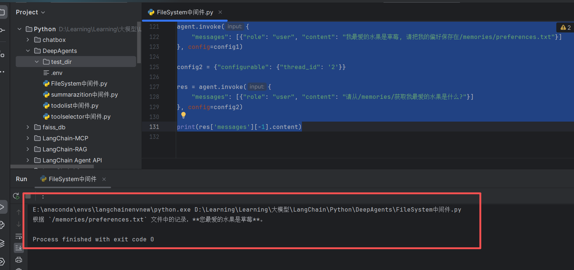Collapse the DeepAgents folder

(28, 51)
